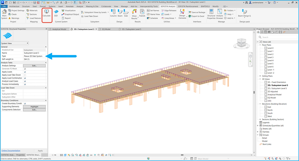Open Subsystem Views by Levels dropdown
Viewport: 299px width, 161px height.
coord(95,13)
